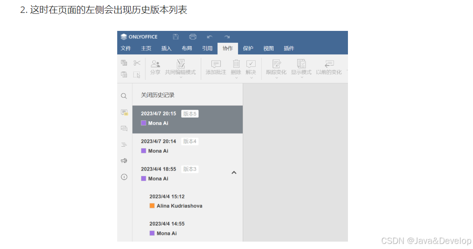Click the 以前的变化 previous change button
The image size is (473, 249).
point(329,67)
